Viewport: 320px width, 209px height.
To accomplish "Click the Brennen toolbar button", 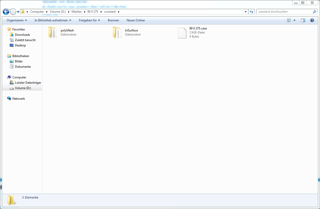I will tap(113, 20).
